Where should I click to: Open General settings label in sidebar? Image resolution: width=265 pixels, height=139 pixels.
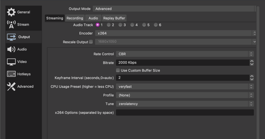[24, 12]
